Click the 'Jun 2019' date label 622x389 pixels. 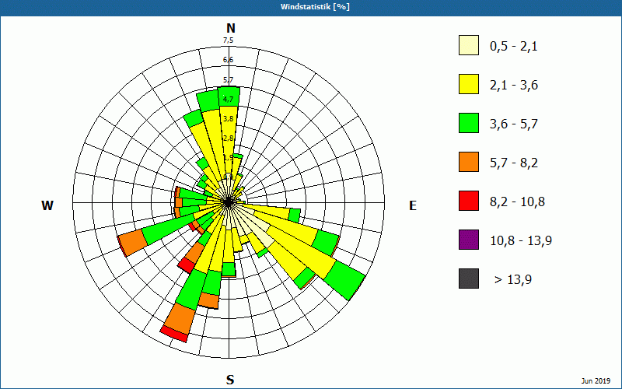(596, 381)
